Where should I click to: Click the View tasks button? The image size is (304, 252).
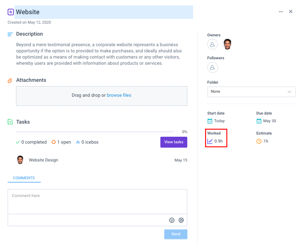coord(174,142)
